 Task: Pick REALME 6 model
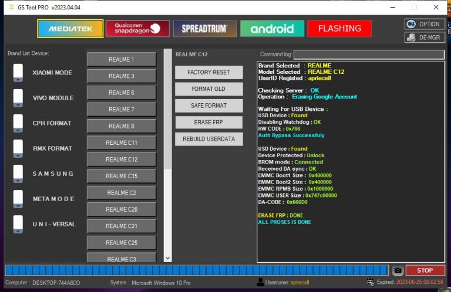point(122,93)
